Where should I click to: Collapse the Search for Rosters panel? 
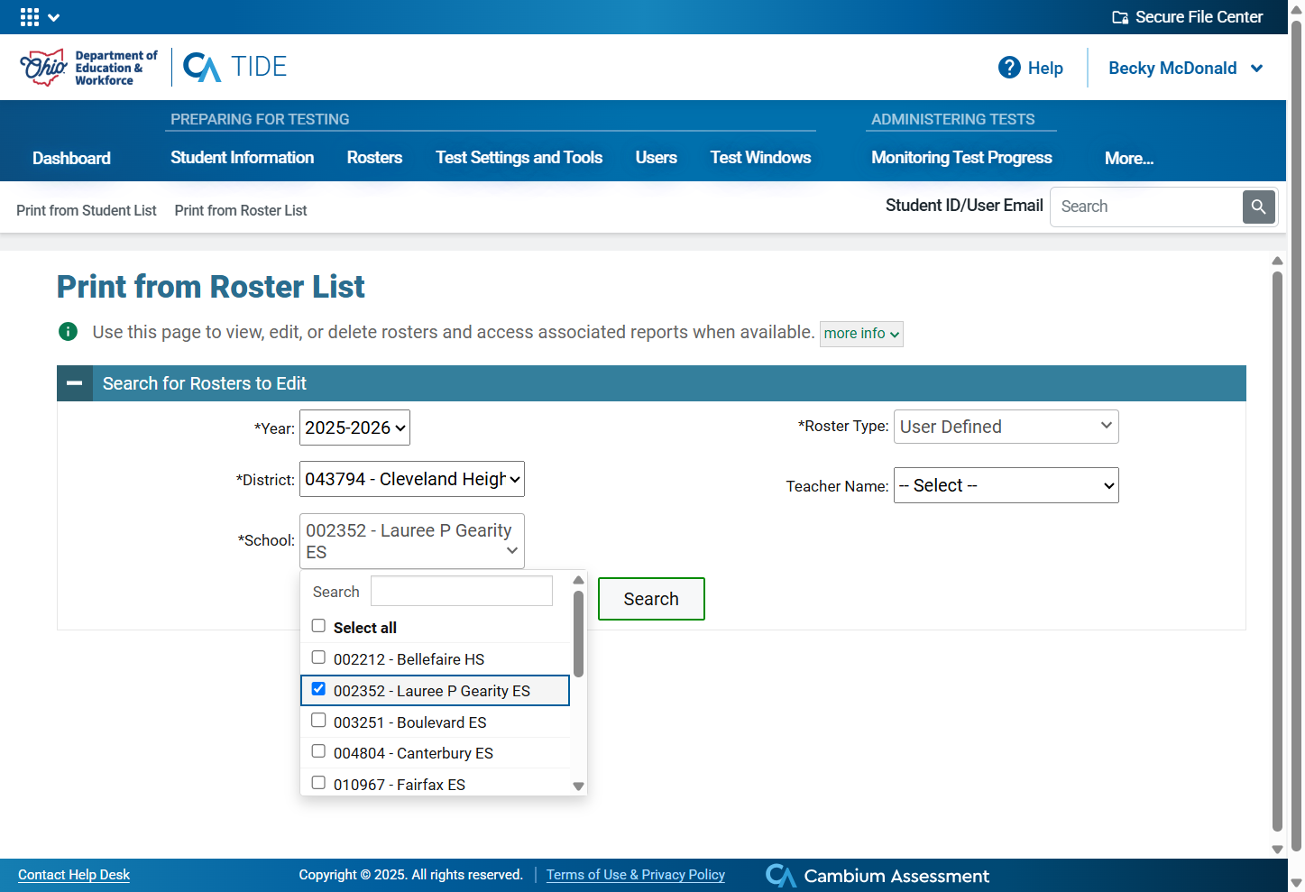click(75, 383)
